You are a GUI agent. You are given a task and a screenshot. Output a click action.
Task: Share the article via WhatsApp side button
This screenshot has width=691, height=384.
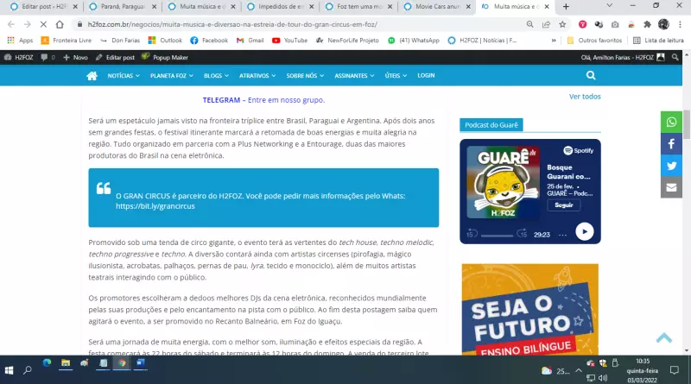pos(672,121)
